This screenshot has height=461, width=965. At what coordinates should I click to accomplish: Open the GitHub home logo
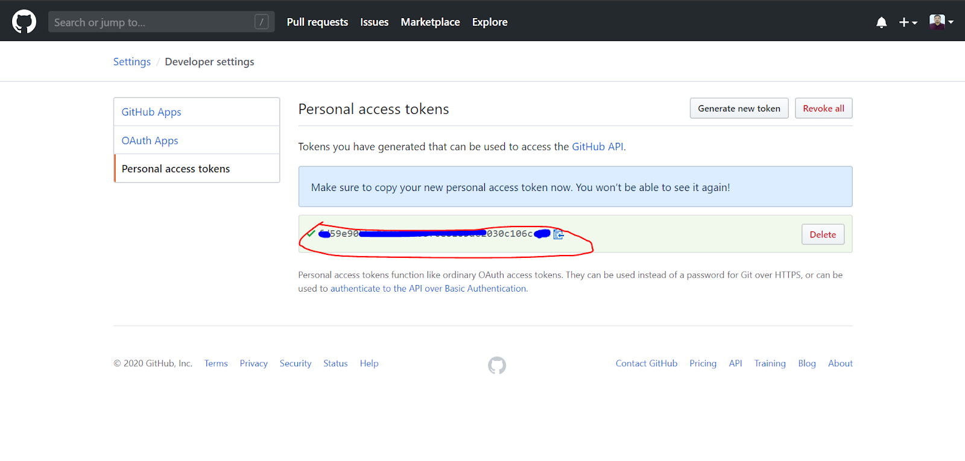coord(24,22)
